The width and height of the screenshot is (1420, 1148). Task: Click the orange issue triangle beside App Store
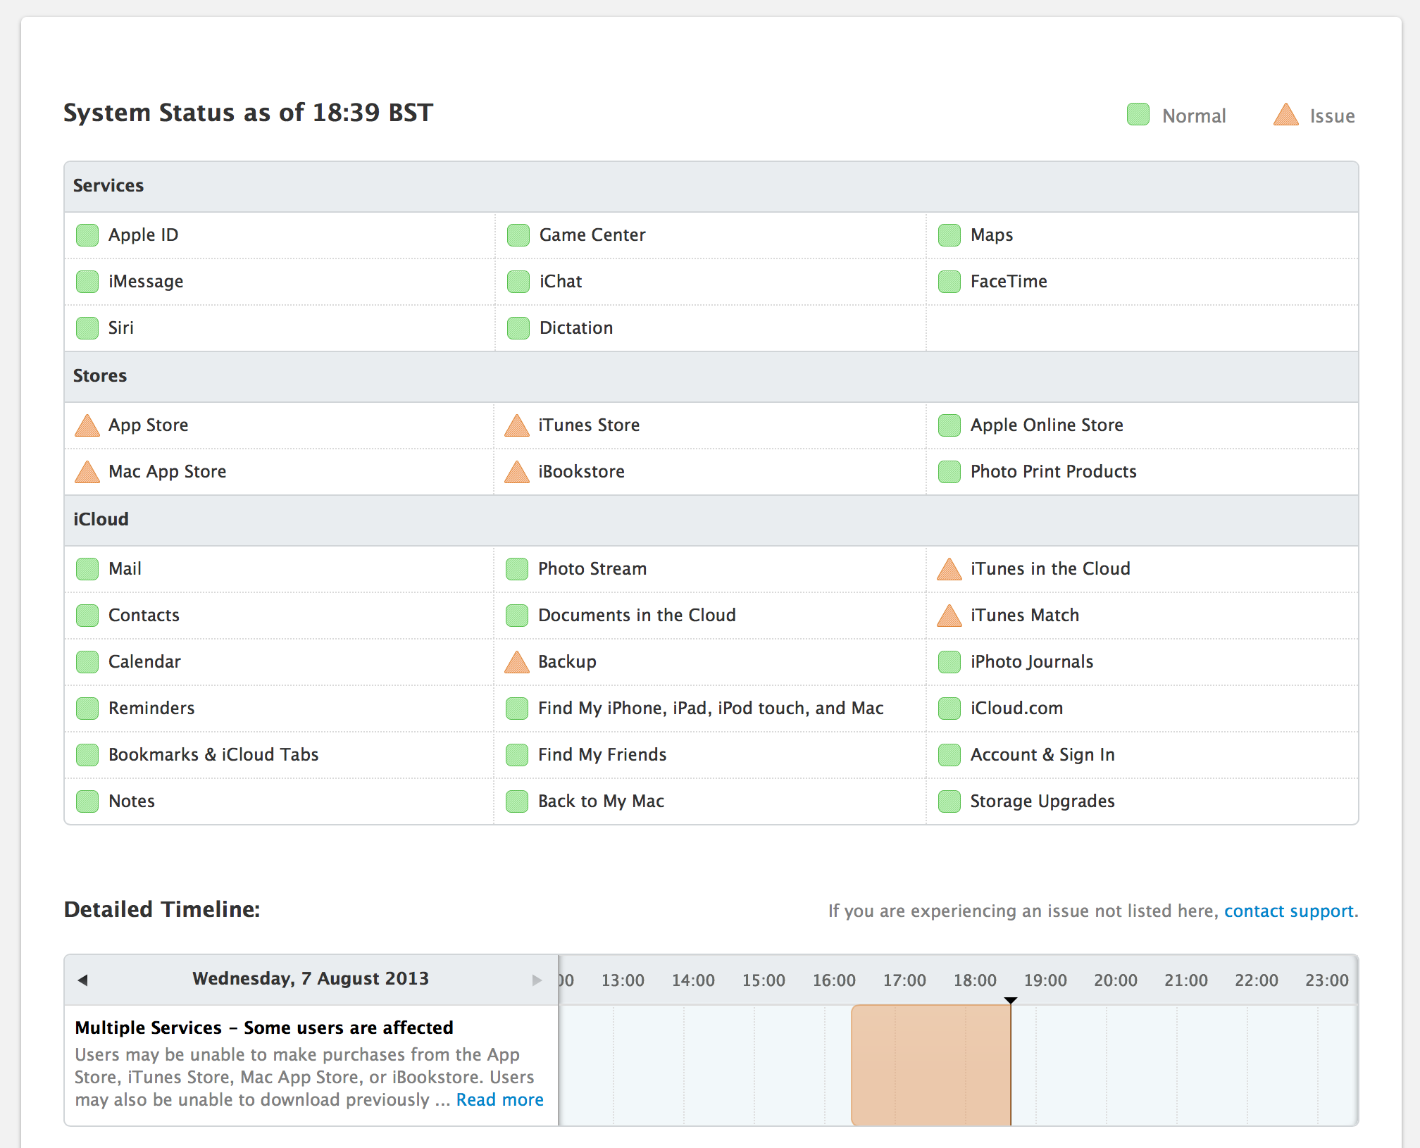(87, 425)
